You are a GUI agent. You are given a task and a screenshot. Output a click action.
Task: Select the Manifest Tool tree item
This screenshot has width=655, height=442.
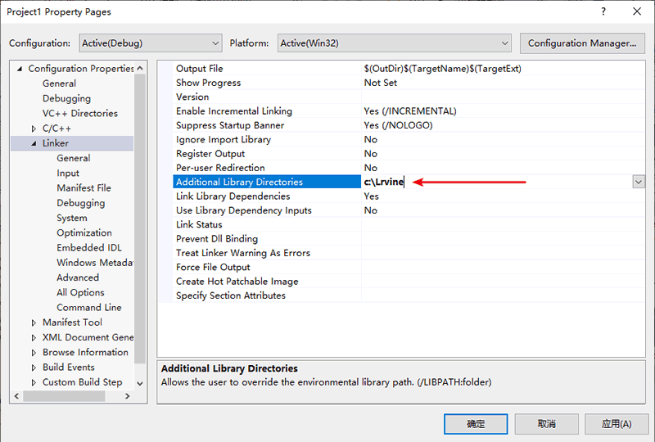pyautogui.click(x=72, y=322)
